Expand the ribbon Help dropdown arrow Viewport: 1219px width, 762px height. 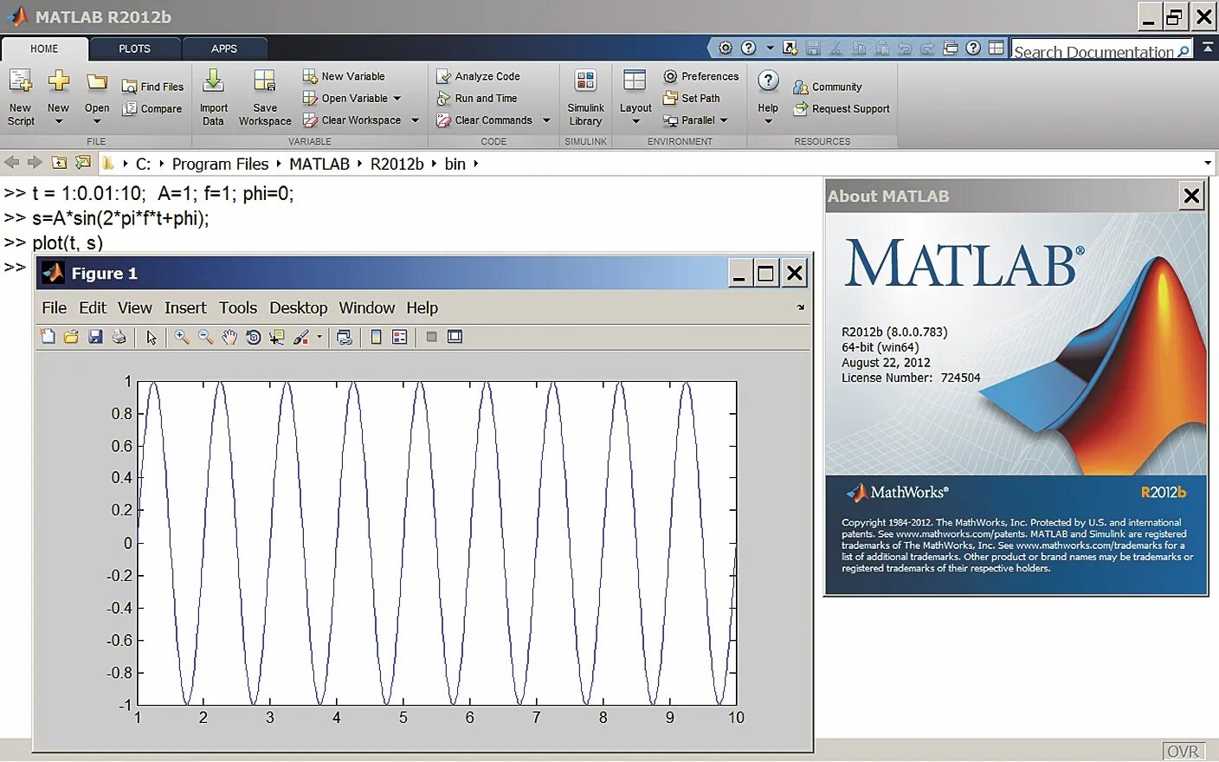tap(768, 121)
